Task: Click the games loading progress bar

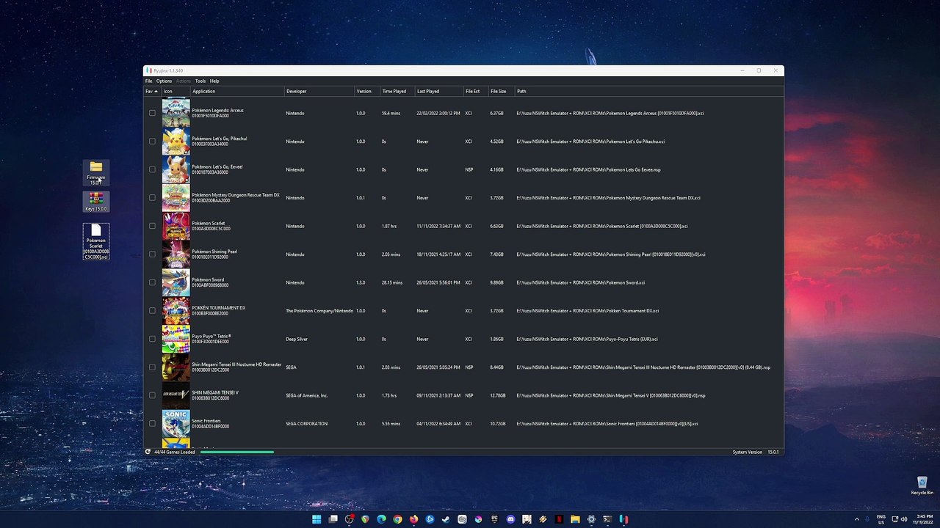Action: click(x=237, y=452)
